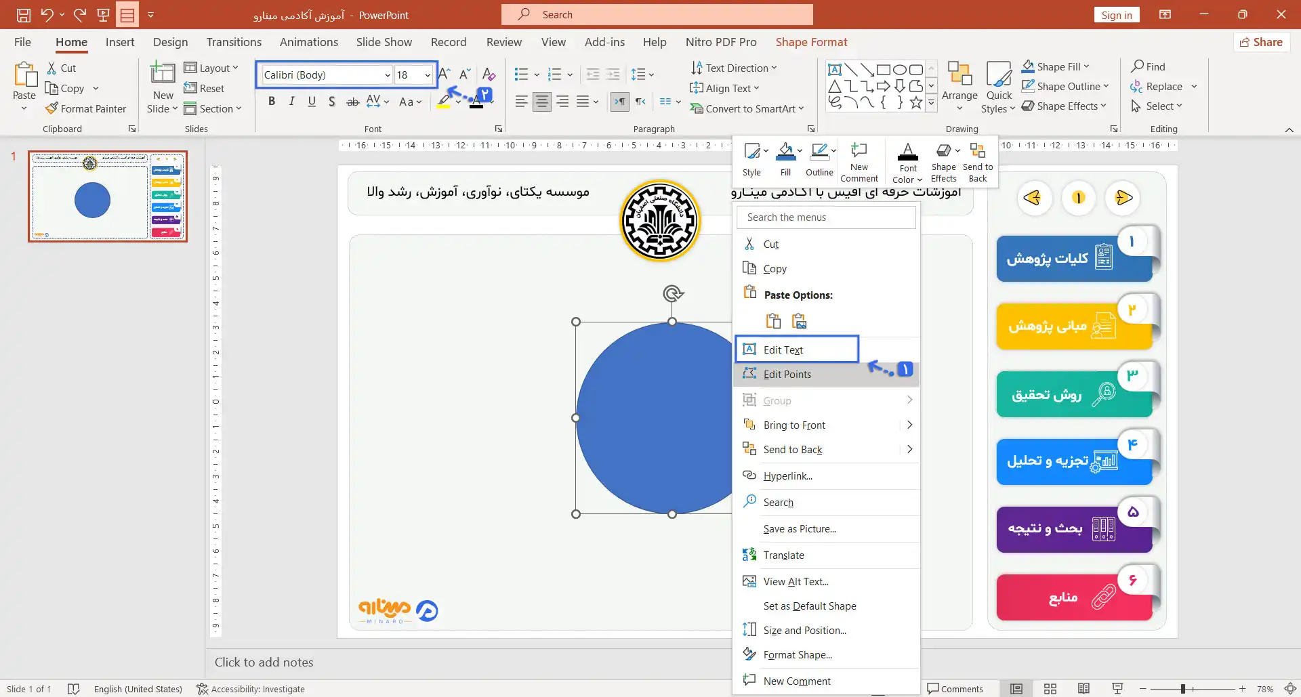Apply text shadow
This screenshot has width=1301, height=697.
point(331,102)
